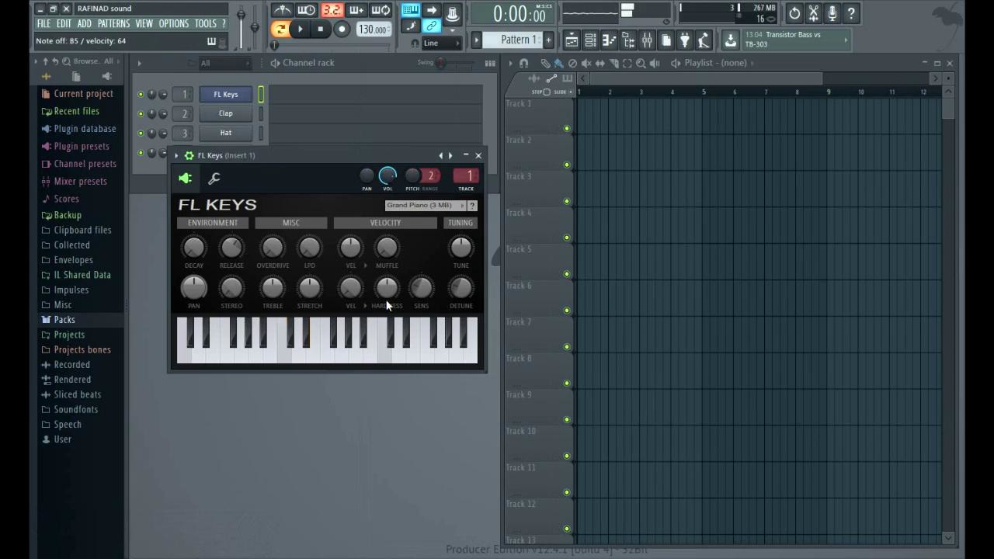Viewport: 994px width, 559px height.
Task: Open the Playlist view toolbar button
Action: coord(572,40)
